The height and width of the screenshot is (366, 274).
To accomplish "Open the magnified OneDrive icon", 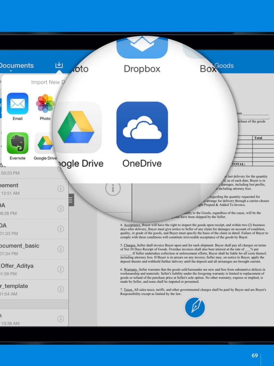I will [x=142, y=128].
